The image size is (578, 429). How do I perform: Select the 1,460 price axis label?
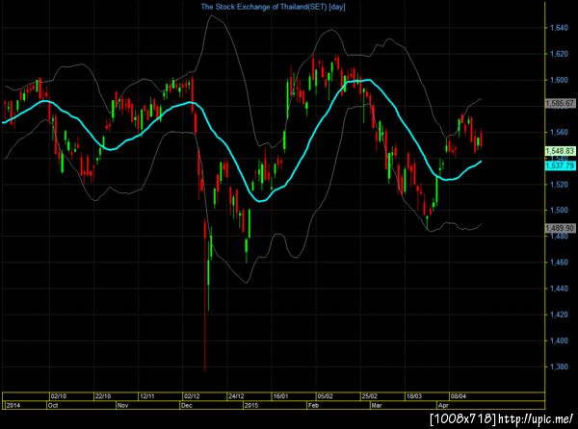pos(559,263)
